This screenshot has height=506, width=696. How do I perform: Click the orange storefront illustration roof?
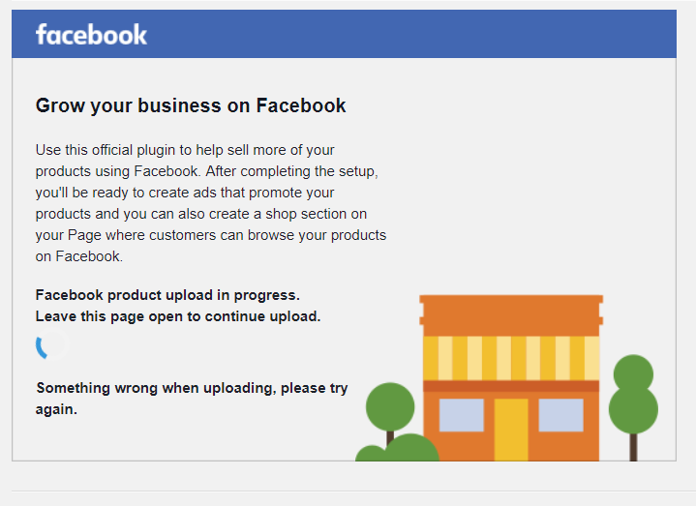click(x=511, y=315)
